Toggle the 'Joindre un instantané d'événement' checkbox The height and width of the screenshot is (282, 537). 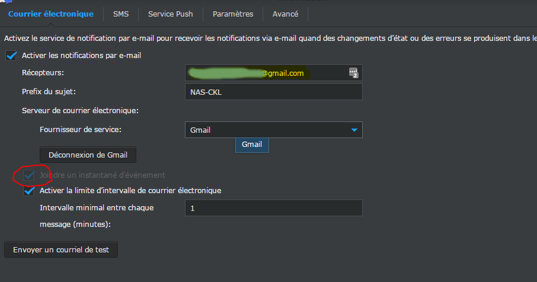point(28,175)
